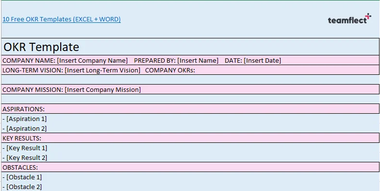Click the [Aspiration 2] cell
Image resolution: width=380 pixels, height=191 pixels.
pos(190,128)
